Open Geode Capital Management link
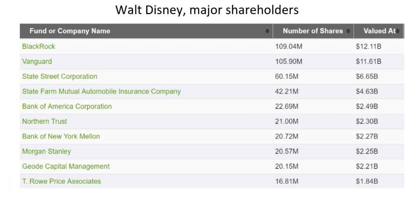This screenshot has height=203, width=418. point(66,167)
